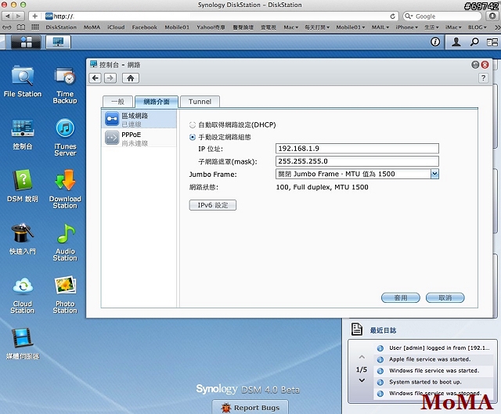Select 區域網路 LAN interface entry

pyautogui.click(x=139, y=119)
